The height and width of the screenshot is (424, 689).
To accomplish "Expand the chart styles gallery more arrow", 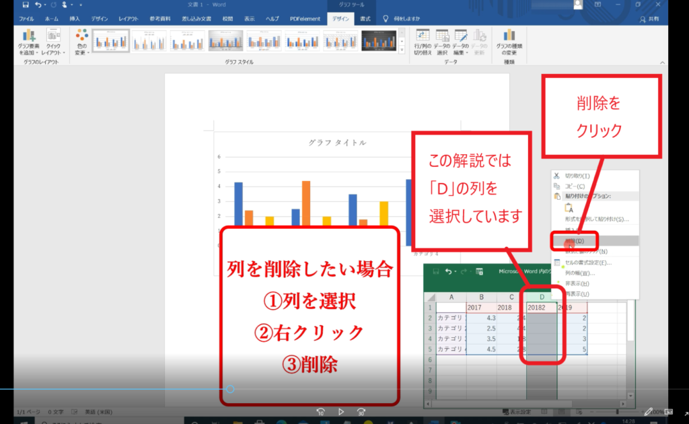I will (x=402, y=50).
